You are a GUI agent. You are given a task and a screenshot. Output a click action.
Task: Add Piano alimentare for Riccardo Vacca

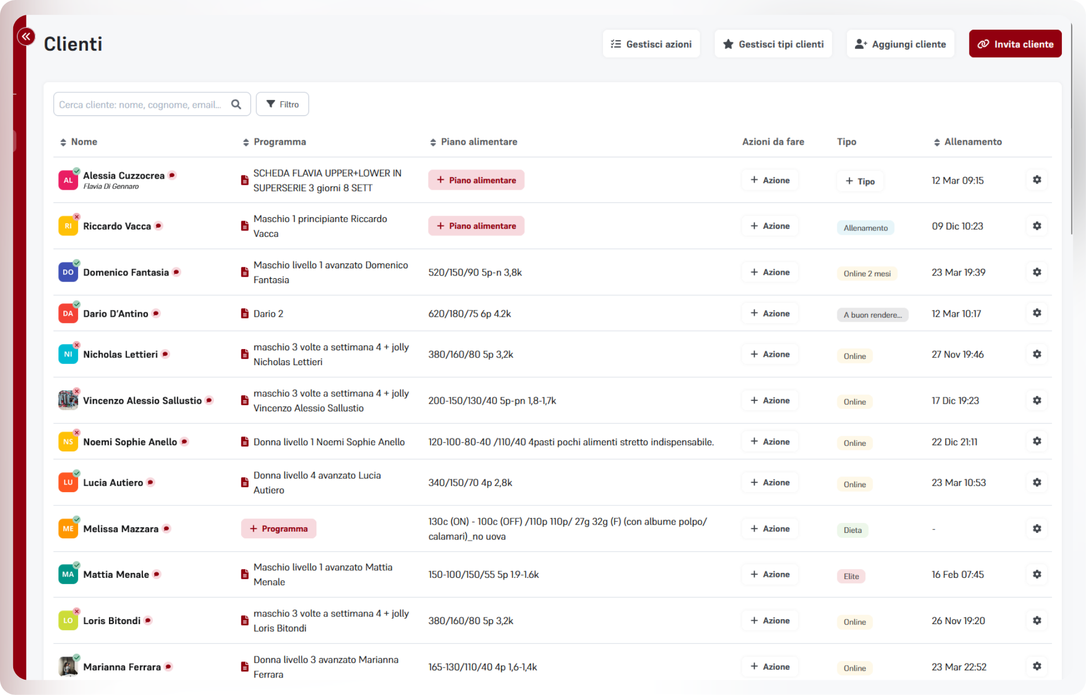coord(476,226)
